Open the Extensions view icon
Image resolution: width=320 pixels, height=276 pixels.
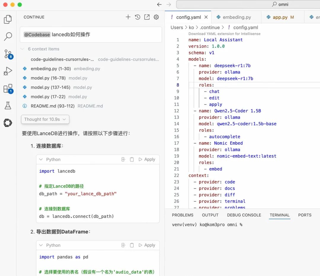(x=8, y=89)
